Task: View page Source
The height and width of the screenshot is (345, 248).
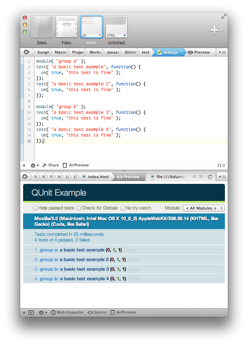Action: [97, 312]
